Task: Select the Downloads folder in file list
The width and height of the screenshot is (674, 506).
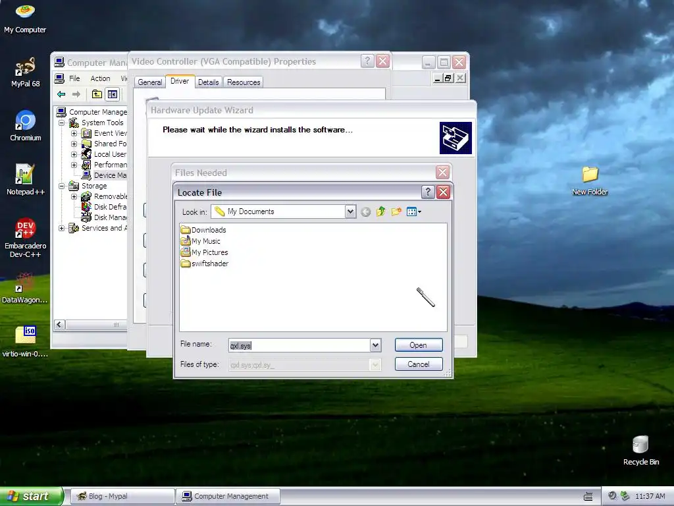Action: click(203, 230)
